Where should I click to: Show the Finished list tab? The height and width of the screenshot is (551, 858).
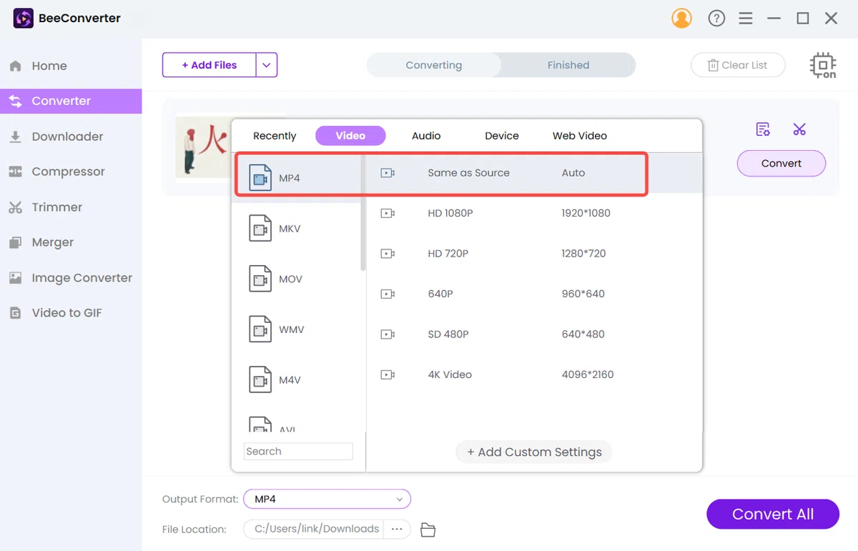pos(568,65)
